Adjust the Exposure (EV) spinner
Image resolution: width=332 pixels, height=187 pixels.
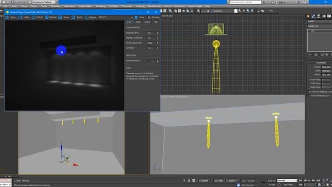point(157,33)
